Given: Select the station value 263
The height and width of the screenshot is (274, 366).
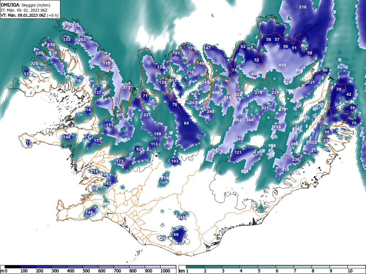Looking at the screenshot, I should click(82, 39).
